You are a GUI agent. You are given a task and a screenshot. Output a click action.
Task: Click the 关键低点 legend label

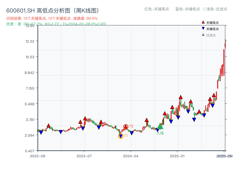[x=212, y=29]
